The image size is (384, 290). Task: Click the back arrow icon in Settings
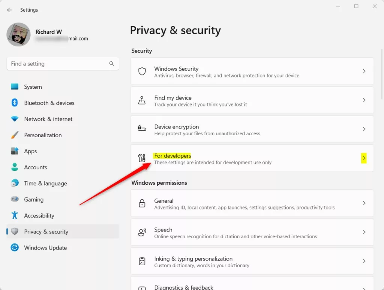[x=9, y=10]
